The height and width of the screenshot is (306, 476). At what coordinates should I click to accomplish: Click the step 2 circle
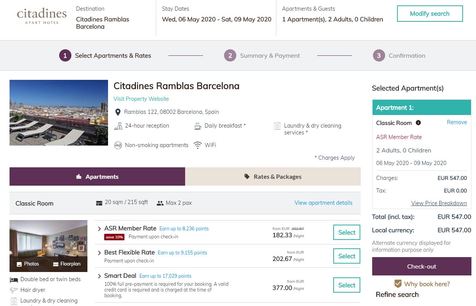230,55
